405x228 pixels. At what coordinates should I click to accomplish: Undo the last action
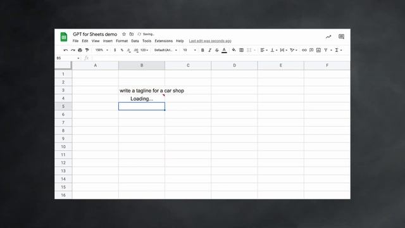click(66, 50)
